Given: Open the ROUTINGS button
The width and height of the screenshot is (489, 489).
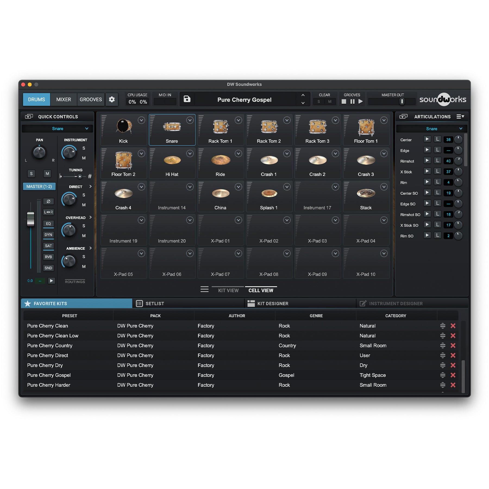Looking at the screenshot, I should pyautogui.click(x=75, y=282).
